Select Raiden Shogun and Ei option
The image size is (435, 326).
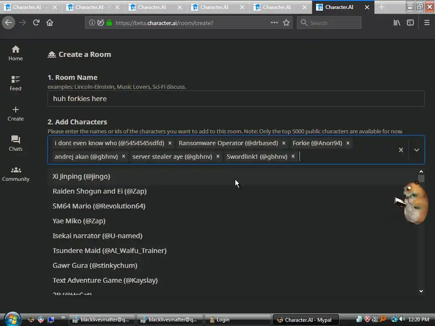pyautogui.click(x=232, y=191)
